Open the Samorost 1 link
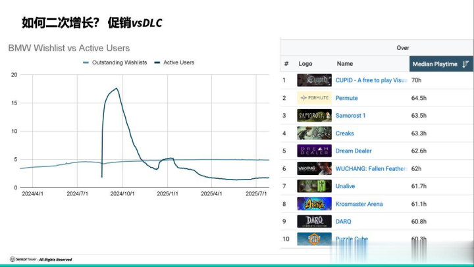 350,116
